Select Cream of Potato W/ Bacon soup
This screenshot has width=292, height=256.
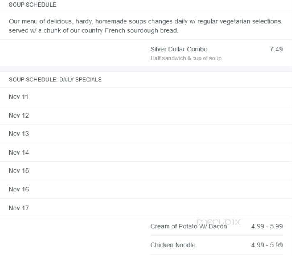(188, 226)
